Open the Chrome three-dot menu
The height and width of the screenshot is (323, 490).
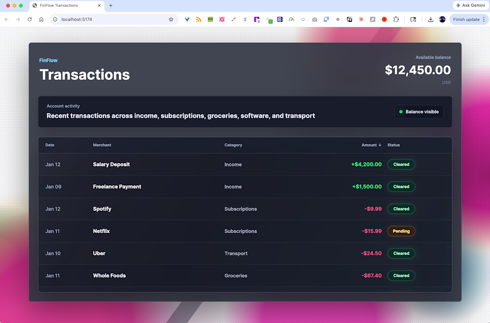pos(484,20)
